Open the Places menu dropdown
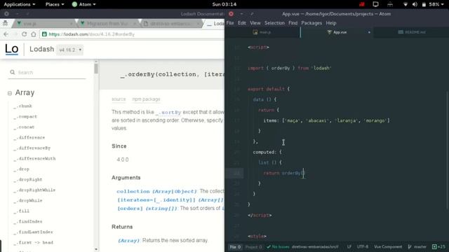 click(x=55, y=4)
